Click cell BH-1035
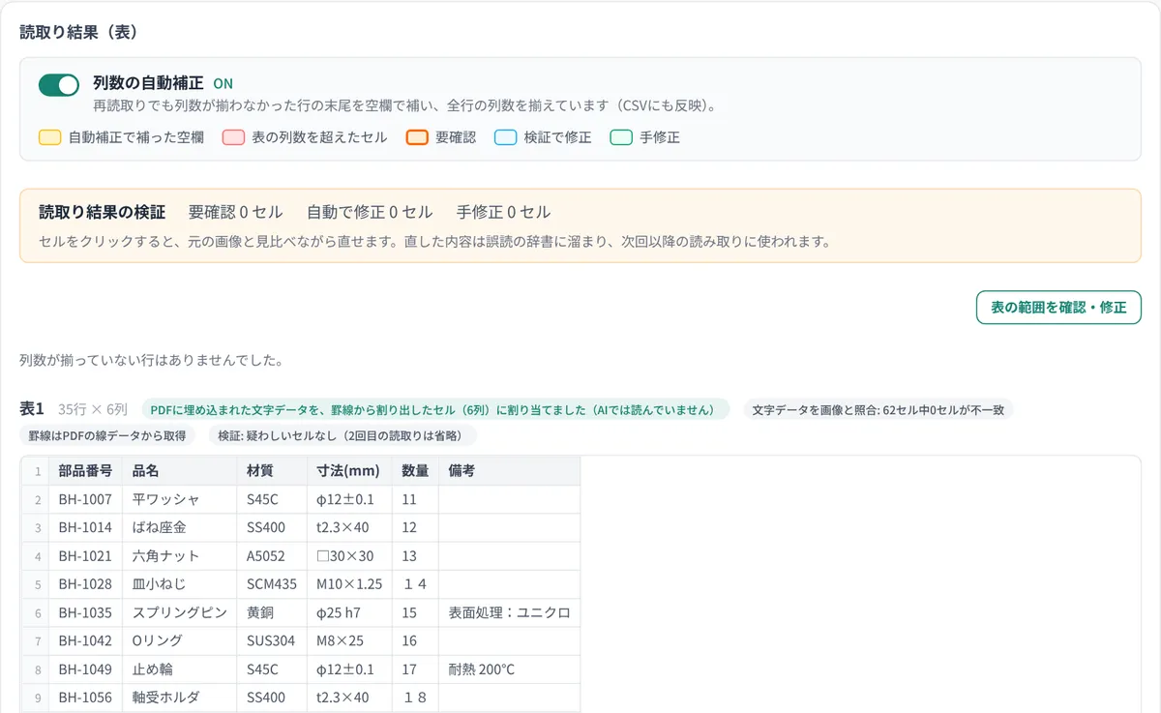Image resolution: width=1161 pixels, height=713 pixels. pyautogui.click(x=84, y=612)
